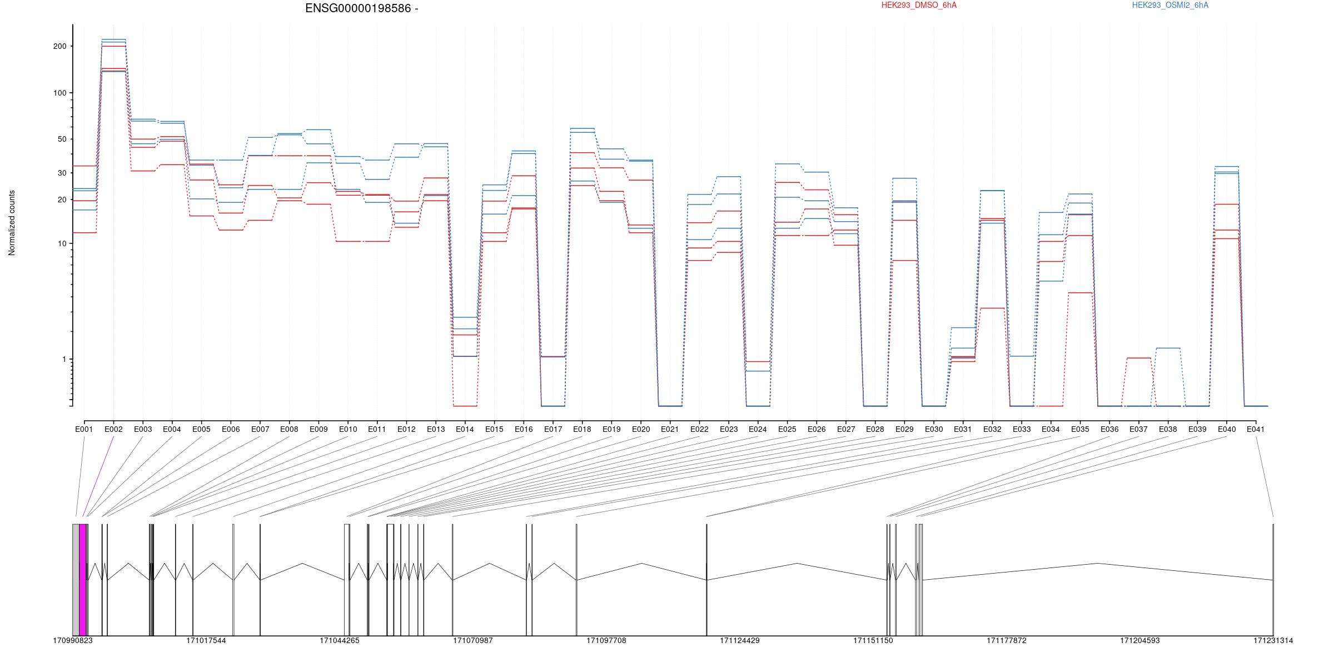This screenshot has width=1334, height=667.
Task: Click exon label E028
Action: pyautogui.click(x=875, y=430)
